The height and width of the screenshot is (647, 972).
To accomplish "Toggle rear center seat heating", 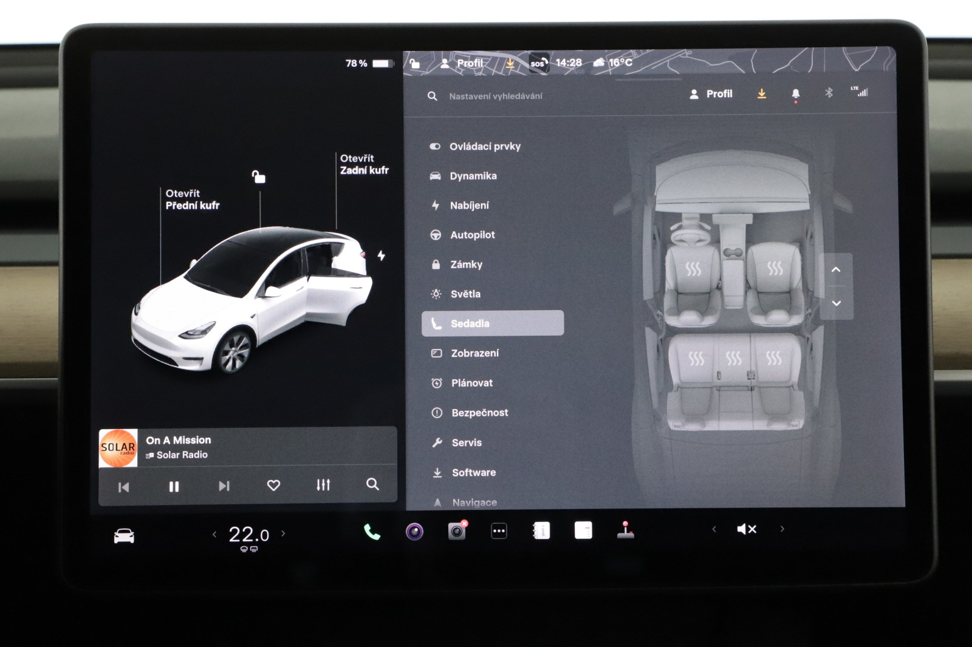I will pos(734,359).
